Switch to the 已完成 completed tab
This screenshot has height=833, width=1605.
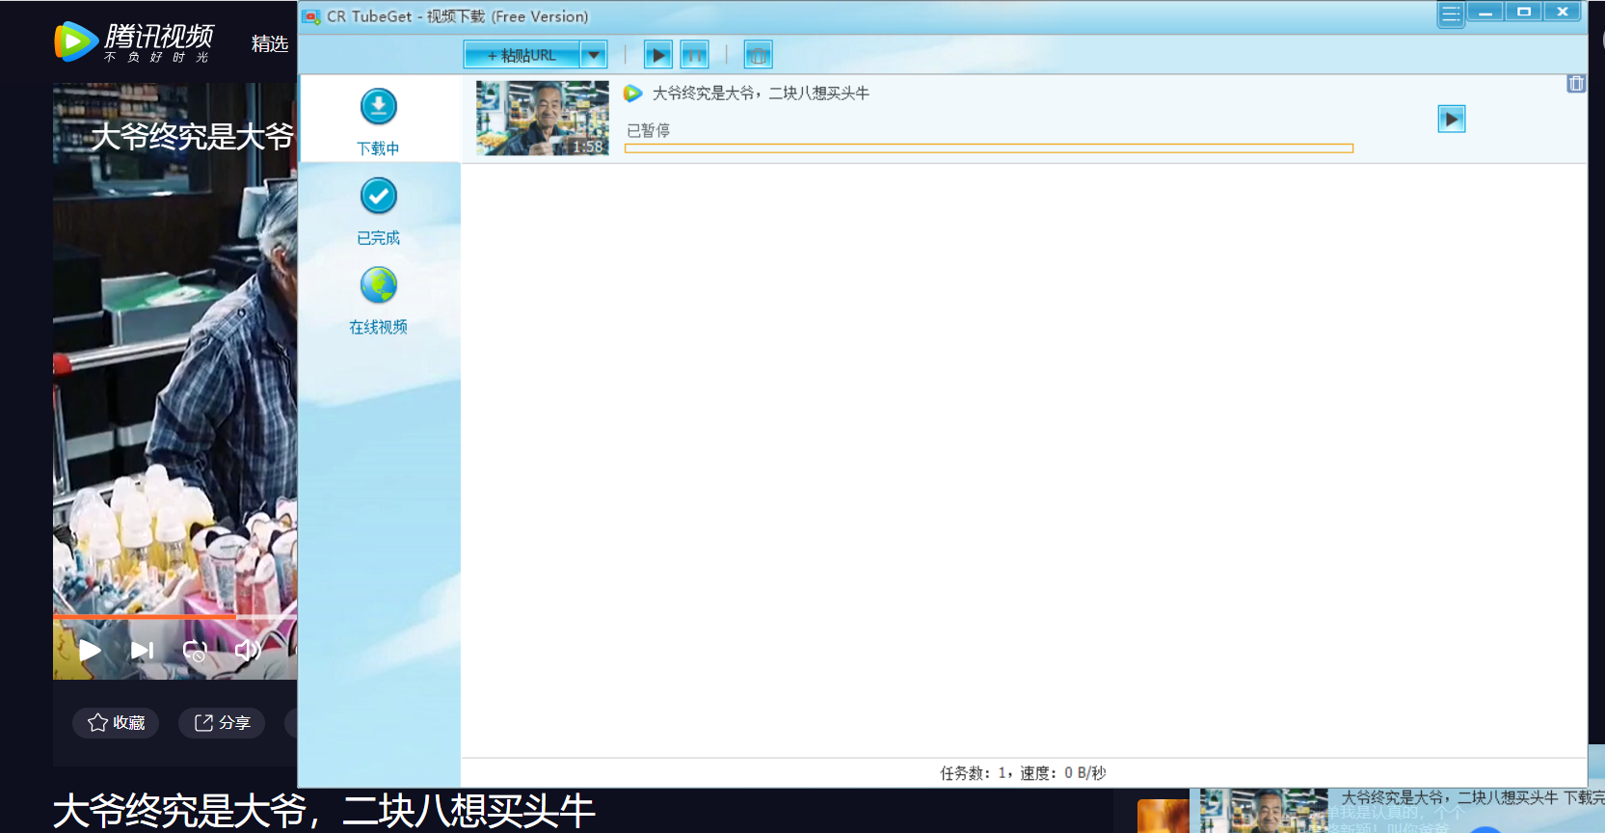(x=378, y=210)
